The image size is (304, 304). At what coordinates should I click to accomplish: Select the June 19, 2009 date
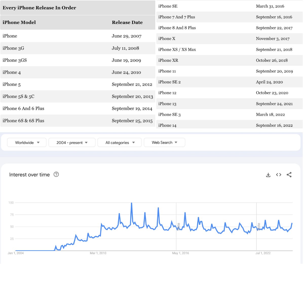(x=126, y=60)
